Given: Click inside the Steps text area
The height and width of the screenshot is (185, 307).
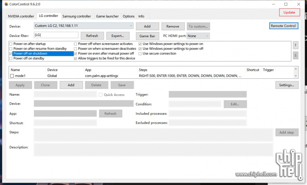Looking at the screenshot, I should 153,135.
